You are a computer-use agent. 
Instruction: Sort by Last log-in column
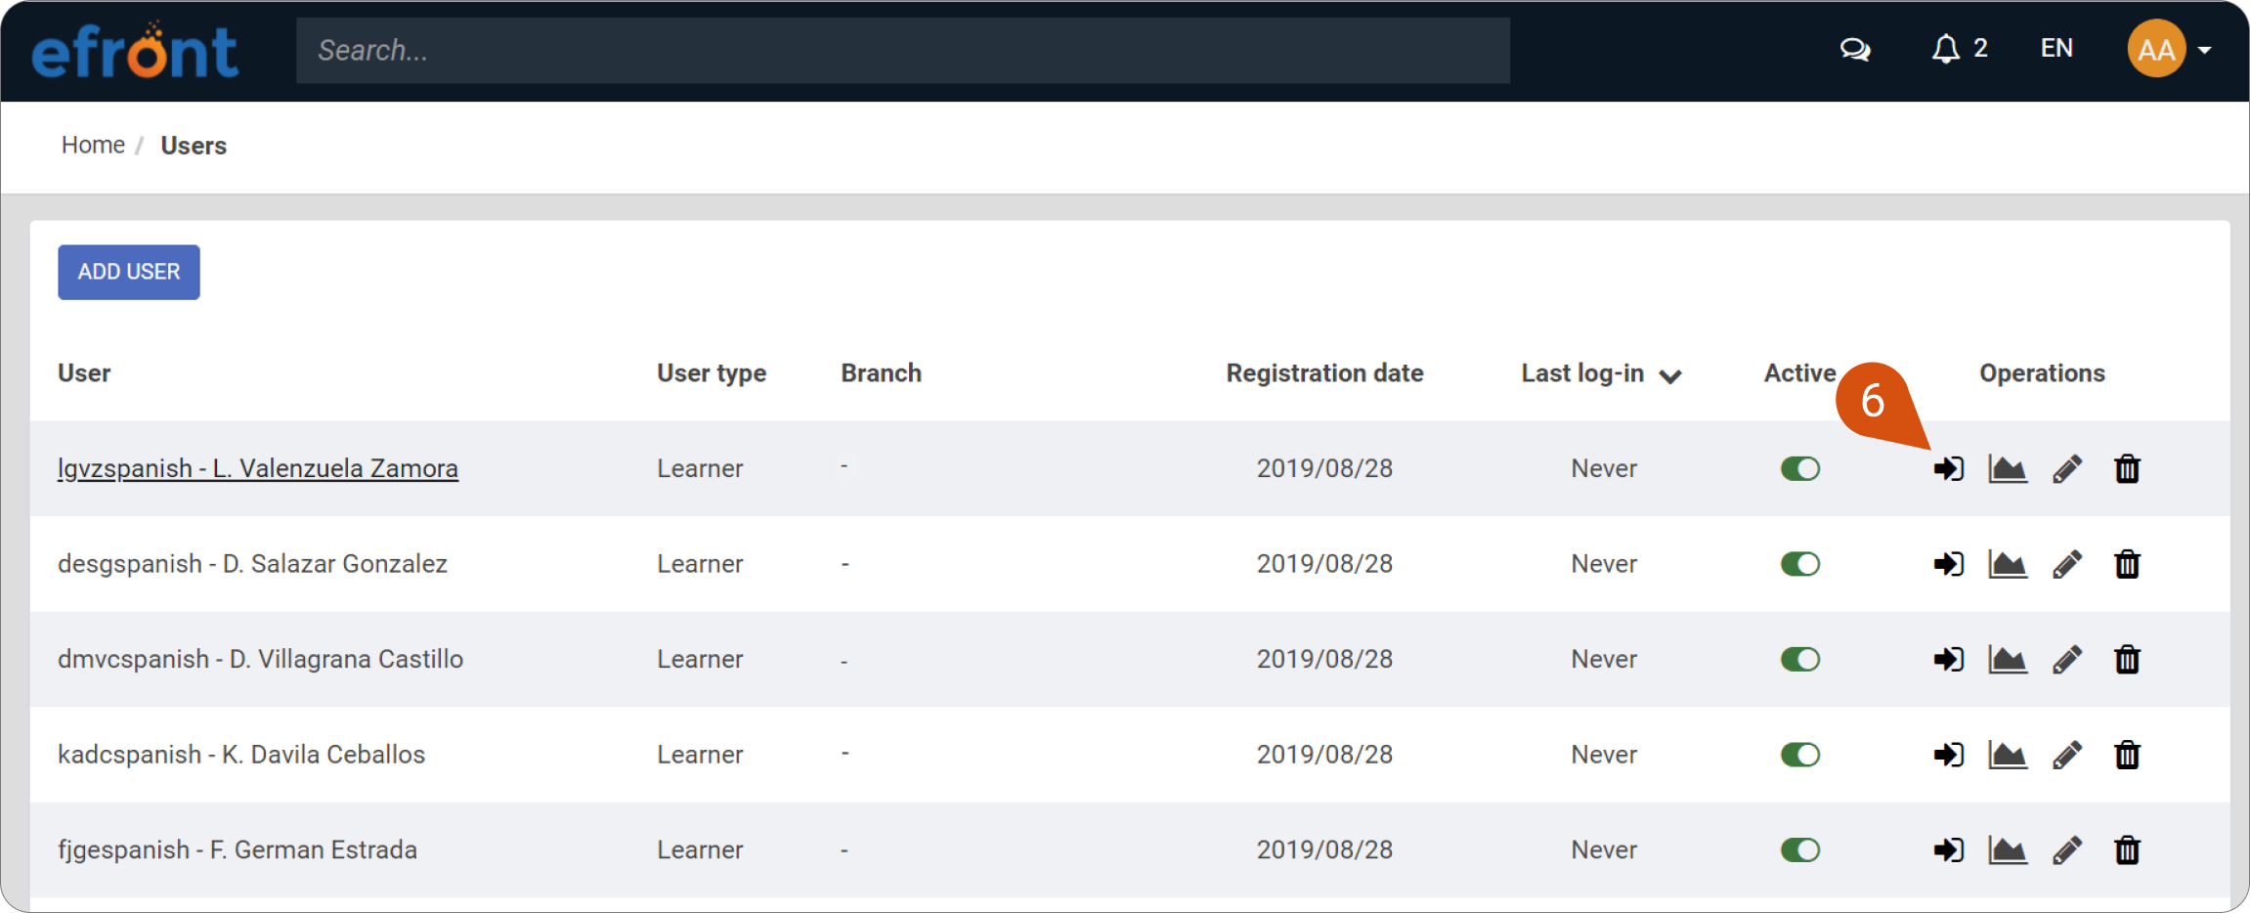1600,374
